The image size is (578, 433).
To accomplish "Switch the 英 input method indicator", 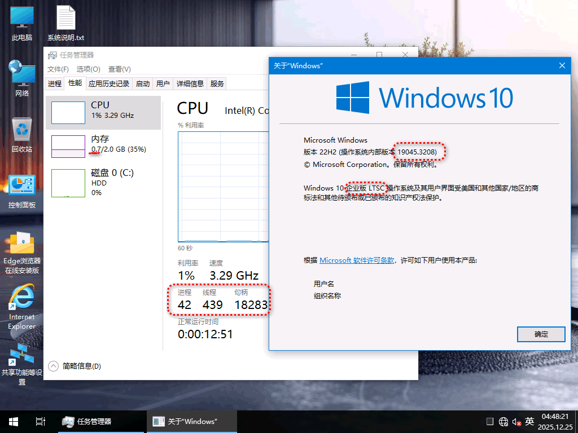I will coord(529,421).
